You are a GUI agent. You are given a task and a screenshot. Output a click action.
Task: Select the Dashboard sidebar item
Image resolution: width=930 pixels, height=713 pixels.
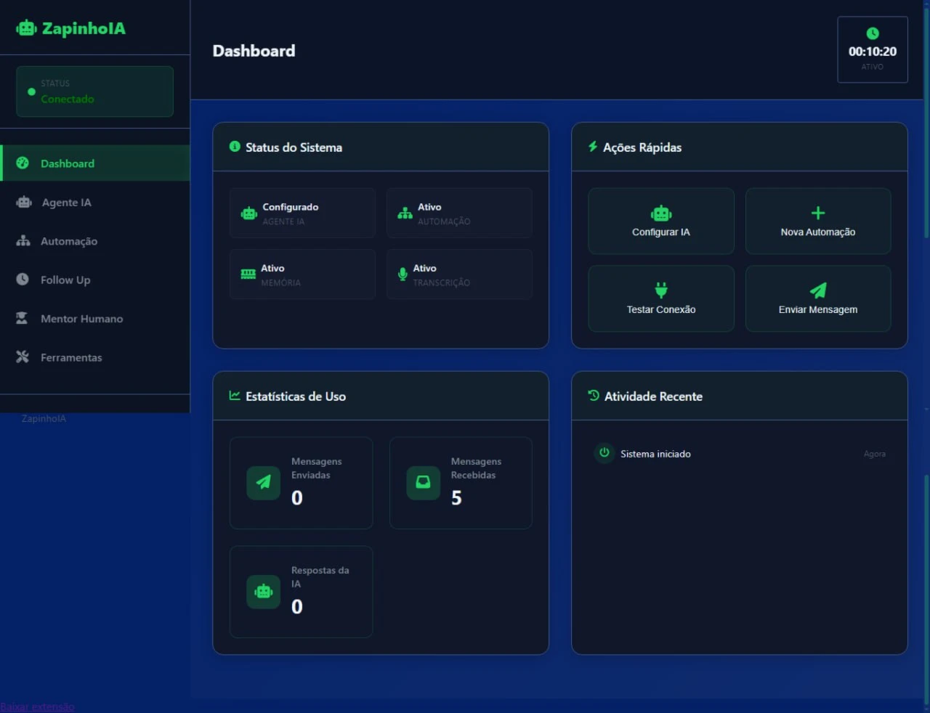pyautogui.click(x=68, y=163)
